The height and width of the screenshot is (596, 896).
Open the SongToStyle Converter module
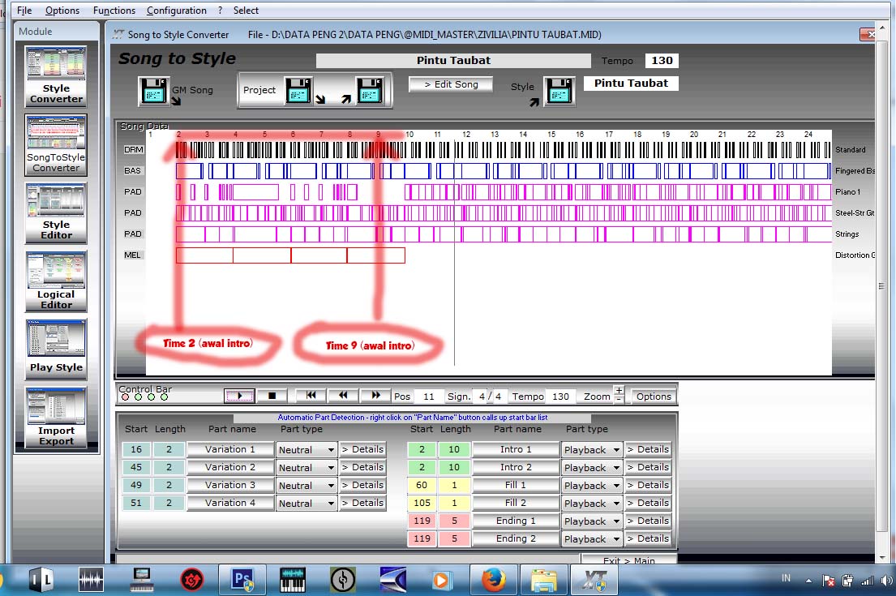55,146
